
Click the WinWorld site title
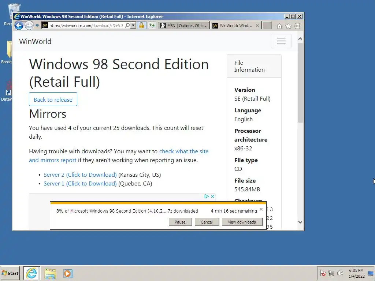35,41
